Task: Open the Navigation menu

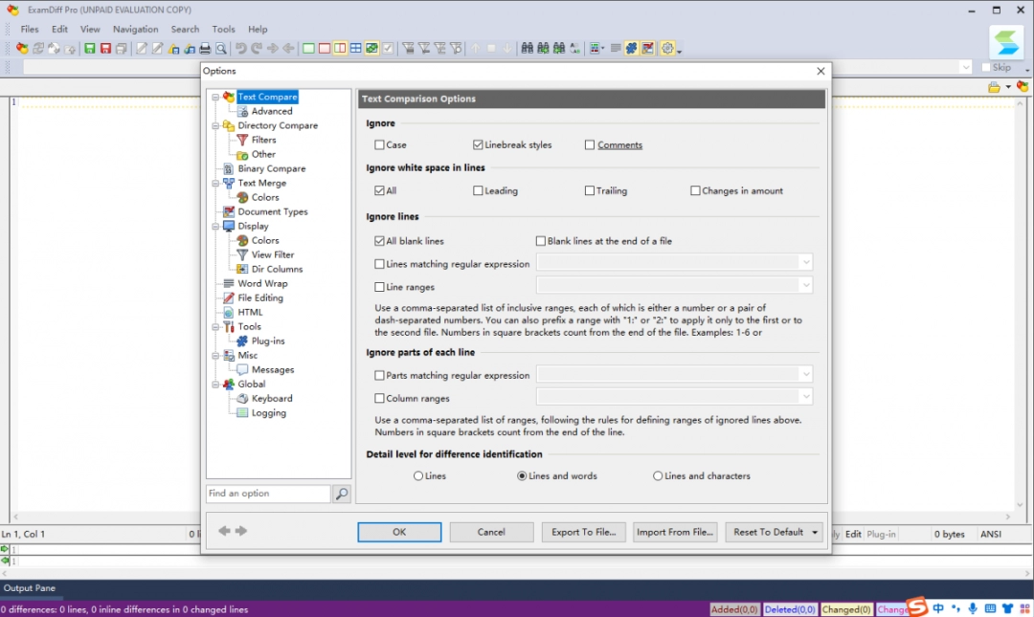Action: tap(135, 30)
